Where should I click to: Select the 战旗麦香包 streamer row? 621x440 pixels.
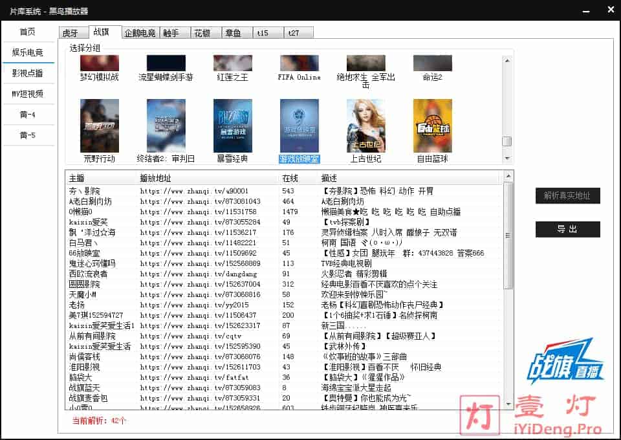click(285, 398)
